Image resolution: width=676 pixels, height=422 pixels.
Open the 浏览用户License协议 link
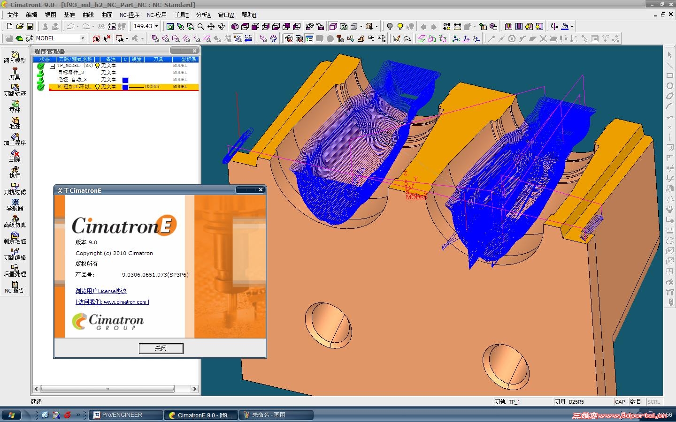[x=101, y=291]
